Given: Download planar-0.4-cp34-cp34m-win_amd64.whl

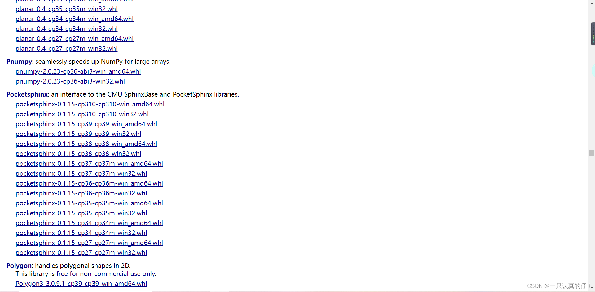Looking at the screenshot, I should point(75,19).
